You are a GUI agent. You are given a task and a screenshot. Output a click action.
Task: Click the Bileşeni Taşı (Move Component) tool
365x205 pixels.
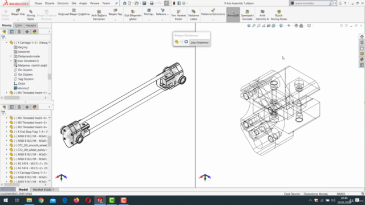(x=115, y=13)
